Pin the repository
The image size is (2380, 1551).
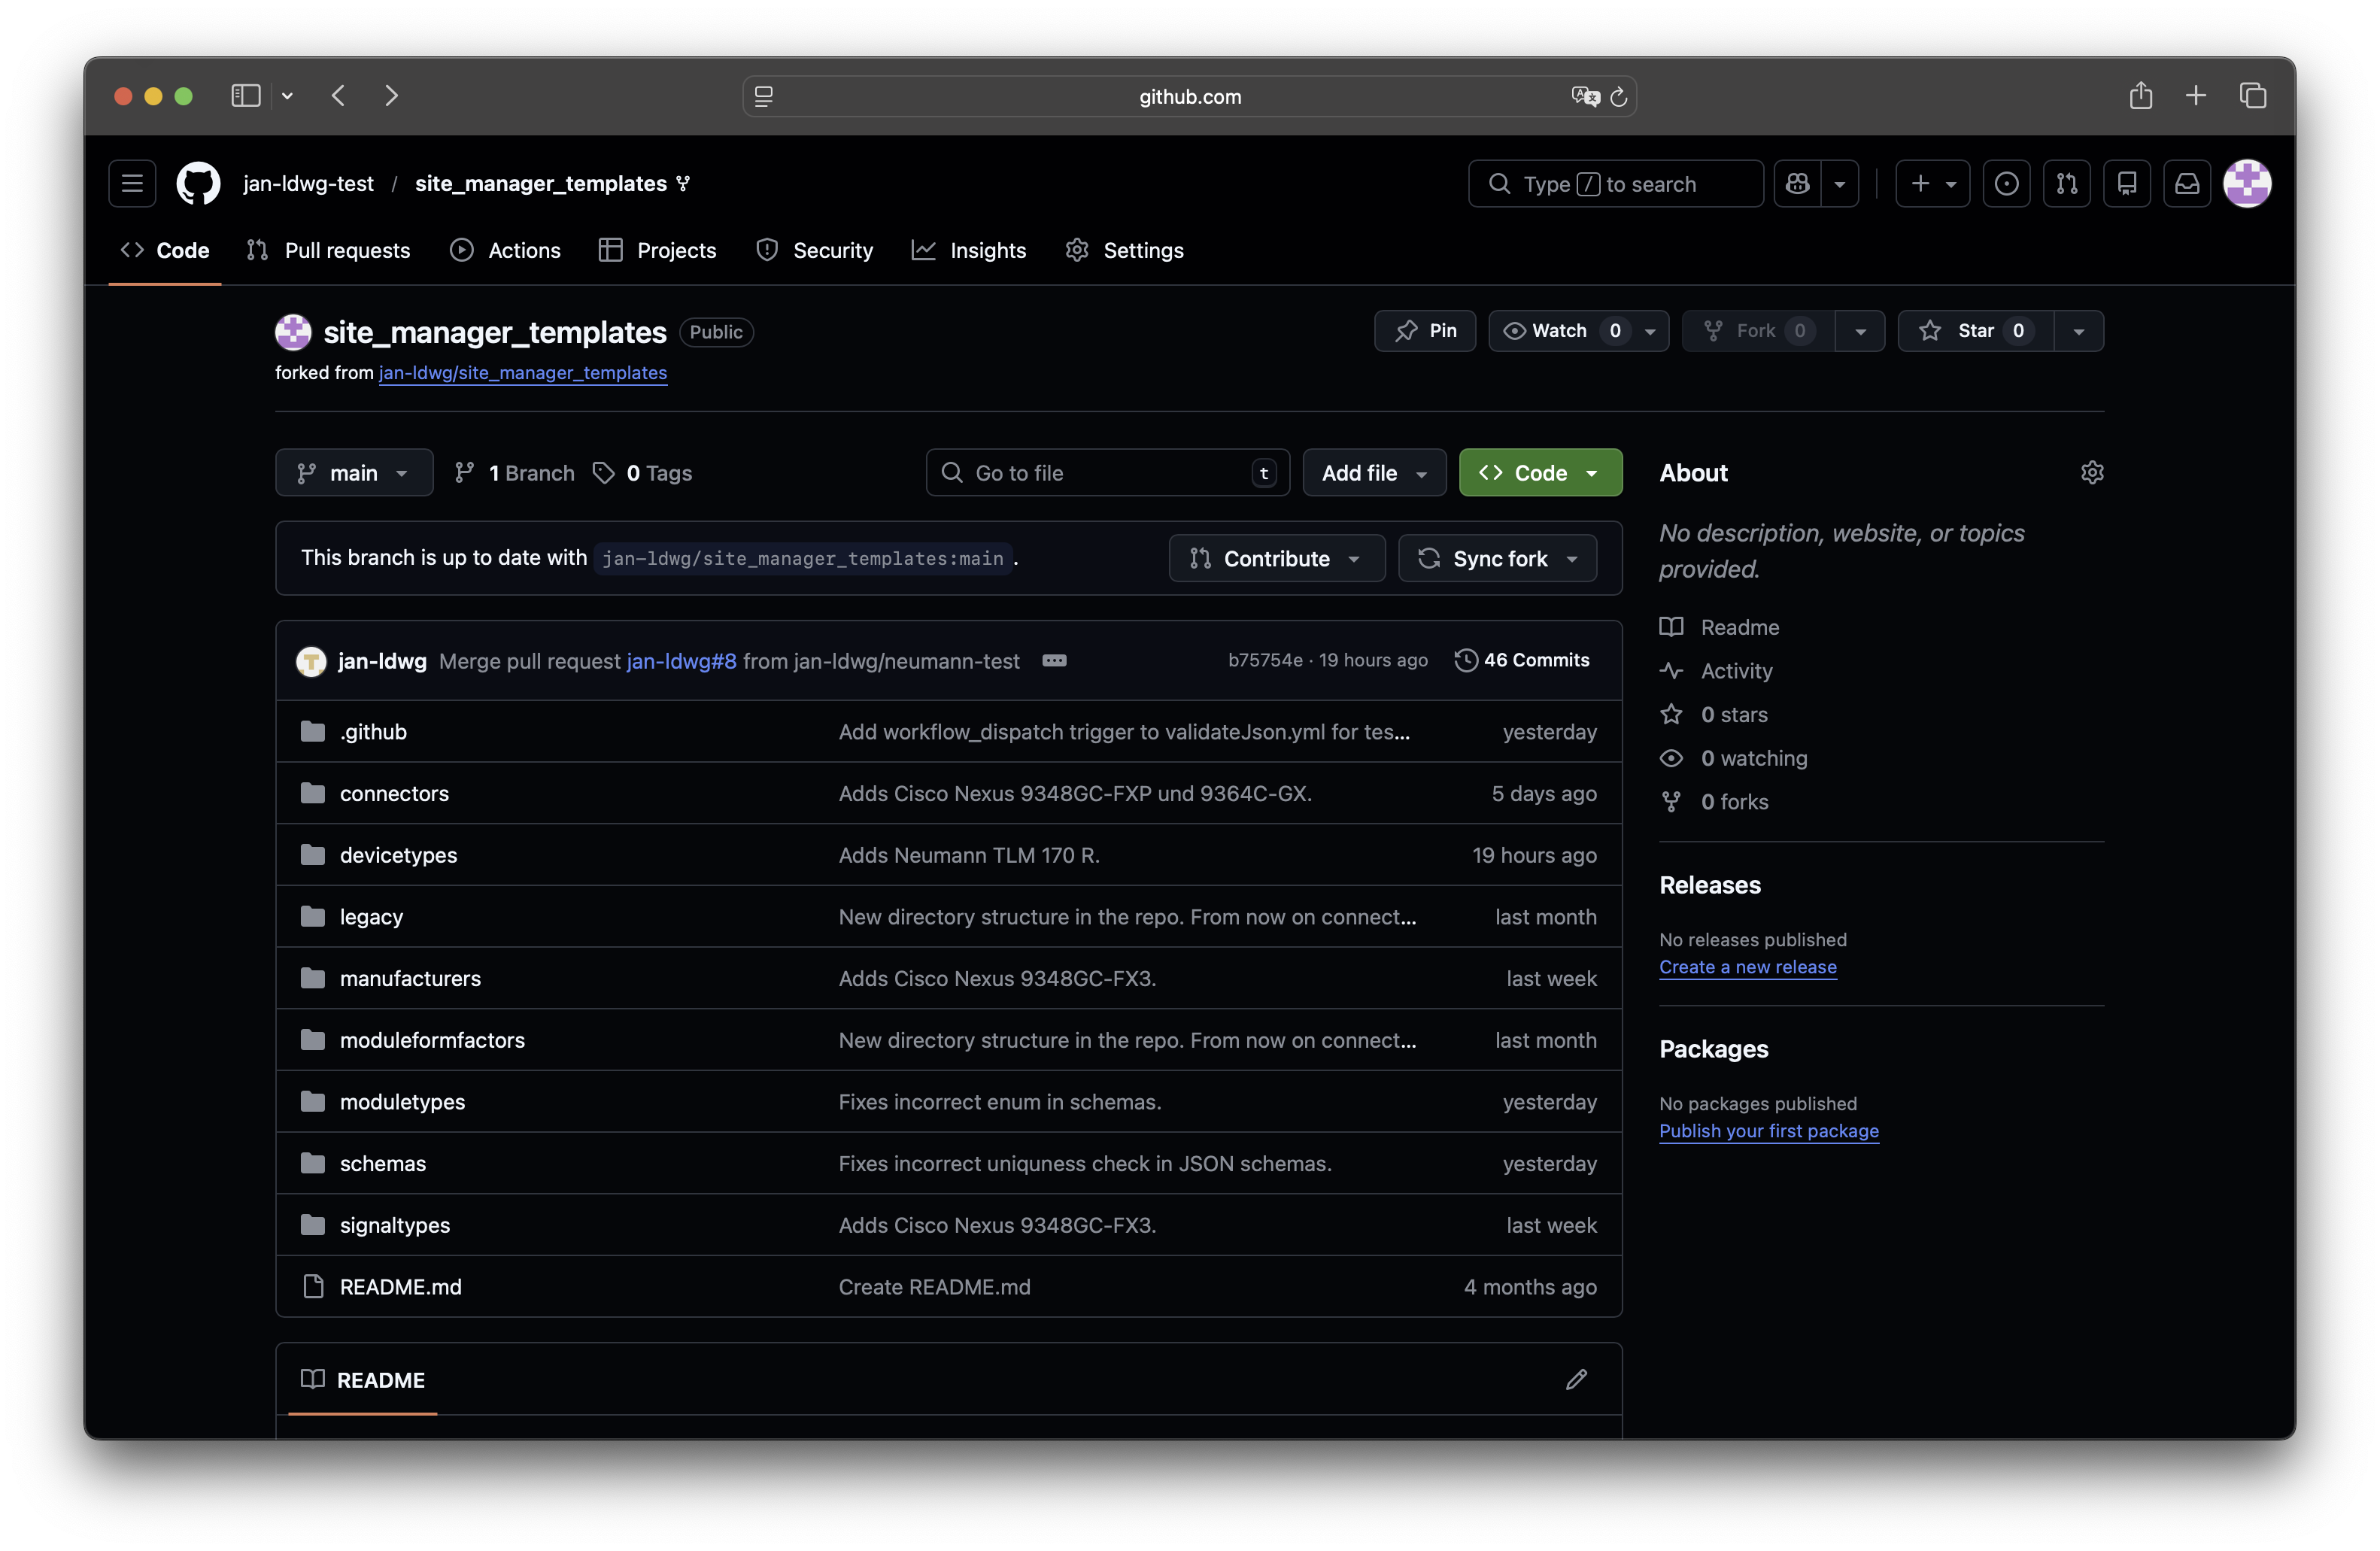tap(1425, 331)
